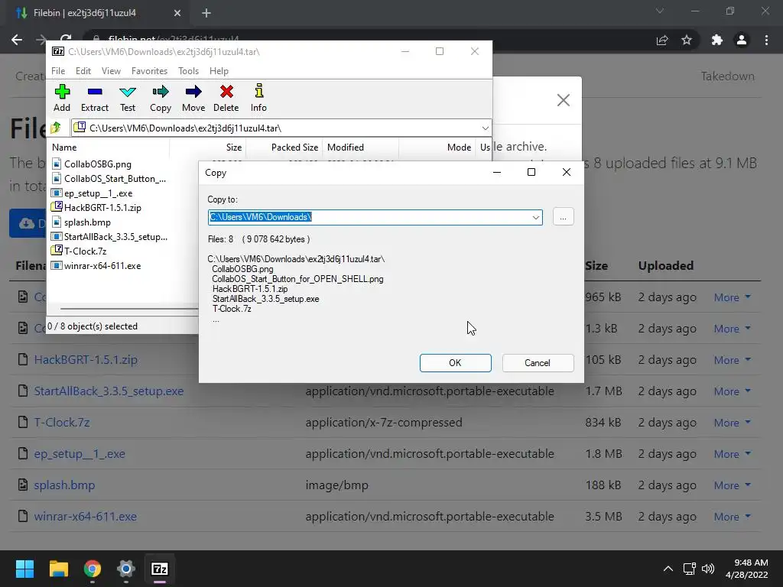
Task: Show hidden system tray icons chevron
Action: pos(668,569)
